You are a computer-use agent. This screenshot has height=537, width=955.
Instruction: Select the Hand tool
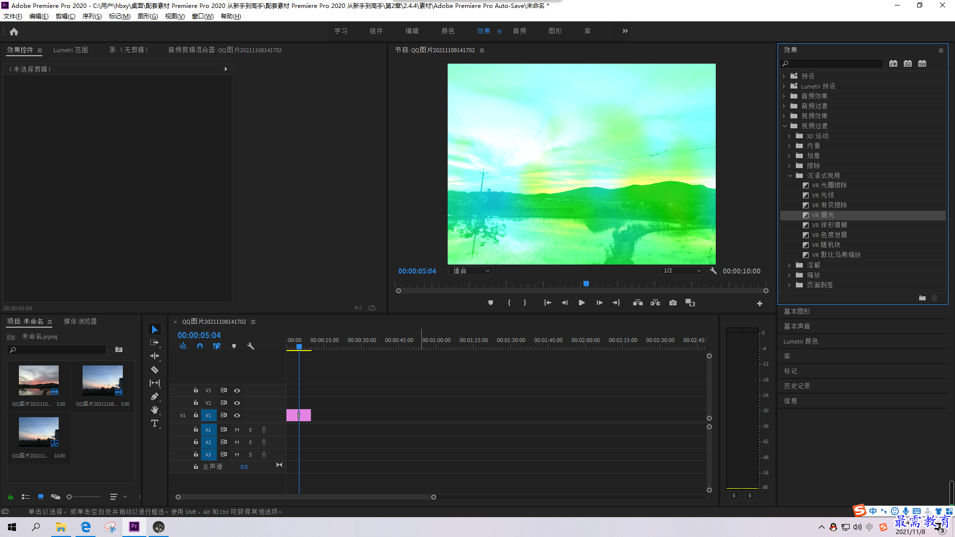155,410
